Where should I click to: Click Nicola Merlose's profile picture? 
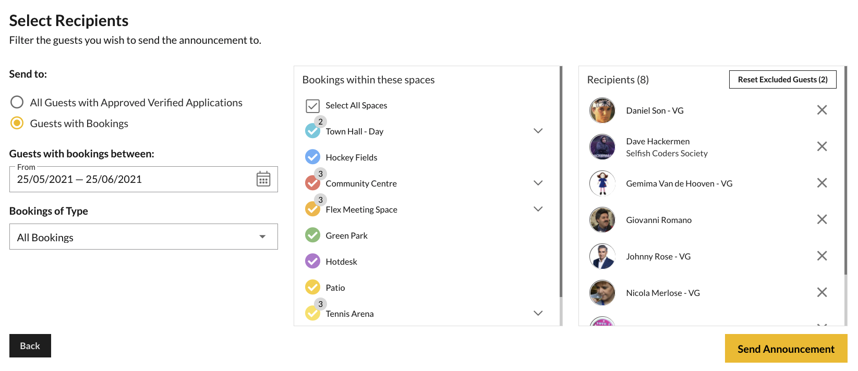pos(602,293)
